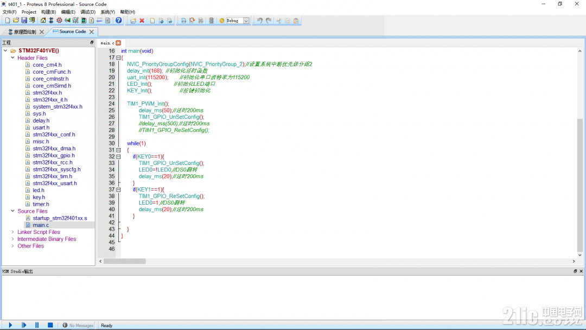The image size is (586, 330).
Task: Fold the while loop block at line 31
Action: click(118, 150)
